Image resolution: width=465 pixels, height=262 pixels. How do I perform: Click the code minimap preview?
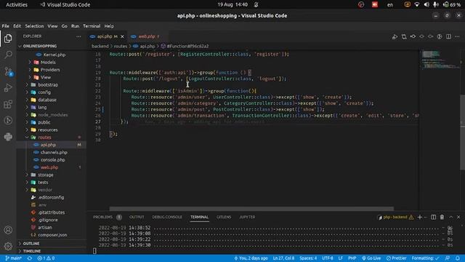coord(440,60)
